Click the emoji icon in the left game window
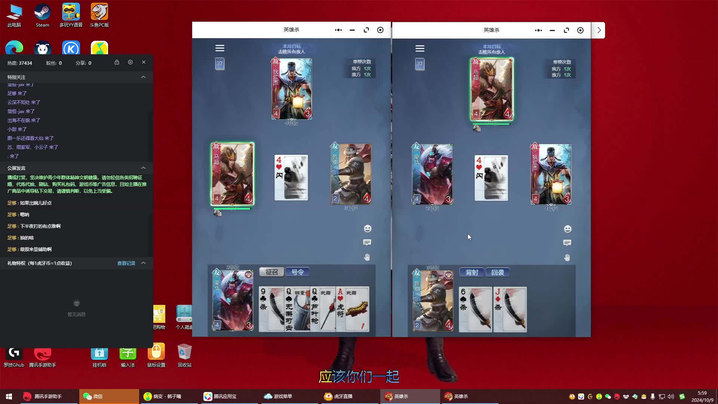This screenshot has height=404, width=718. [x=368, y=229]
